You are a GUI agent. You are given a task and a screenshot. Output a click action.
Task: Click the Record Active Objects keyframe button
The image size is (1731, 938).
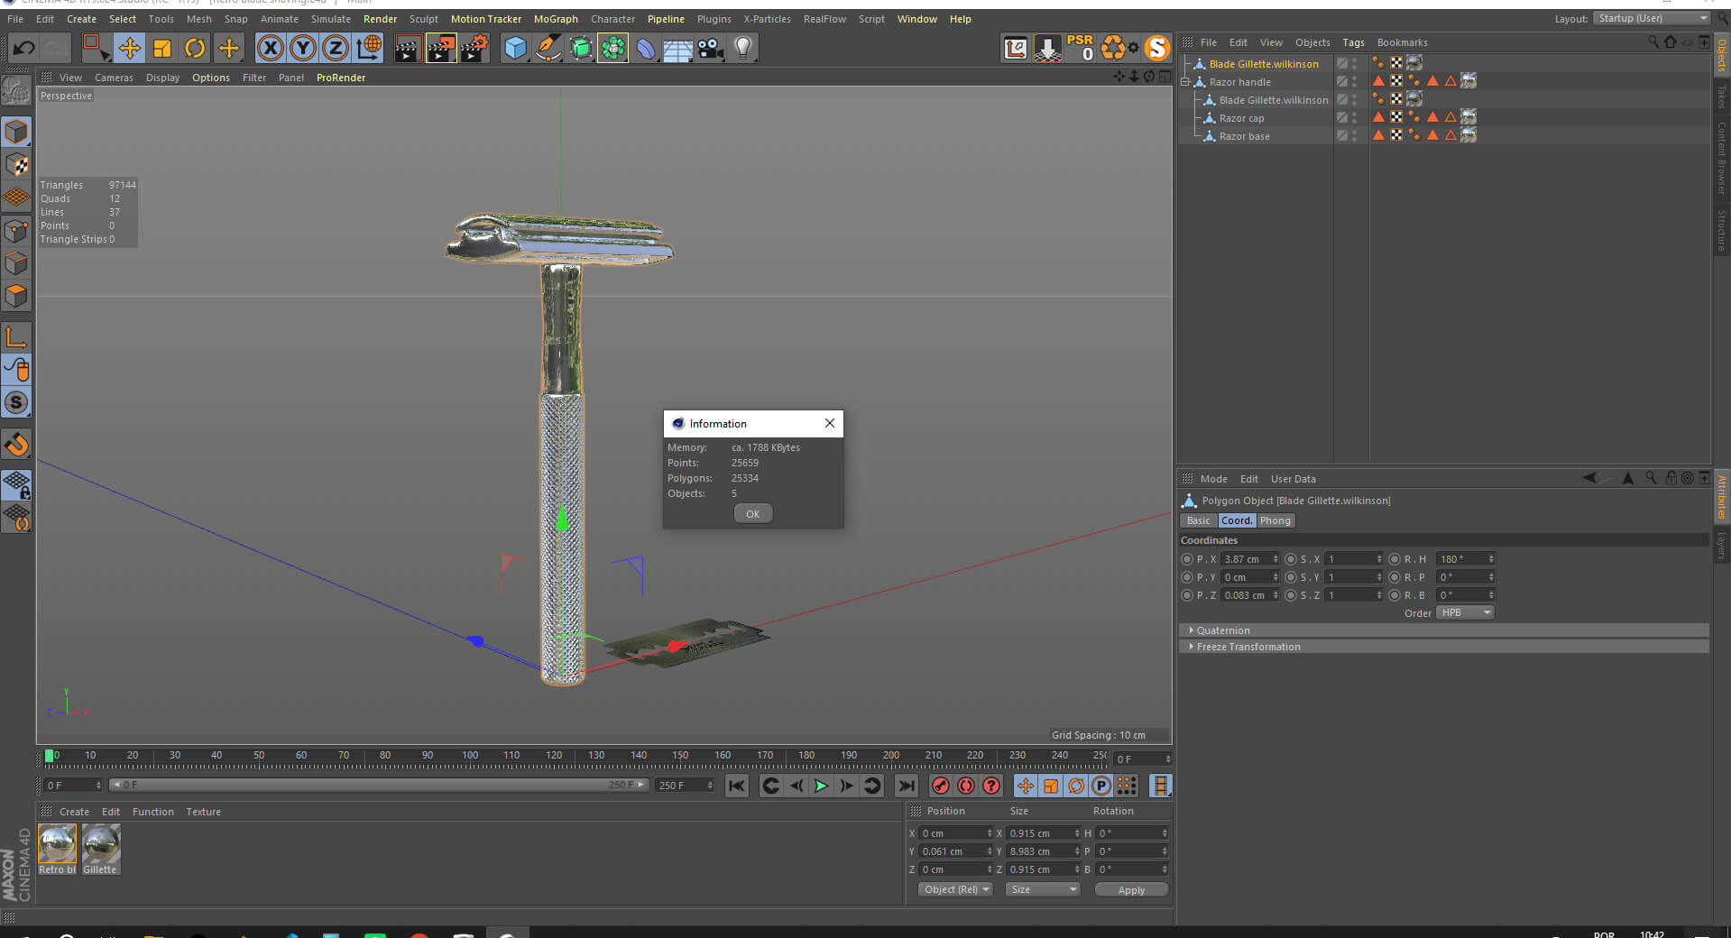(940, 786)
